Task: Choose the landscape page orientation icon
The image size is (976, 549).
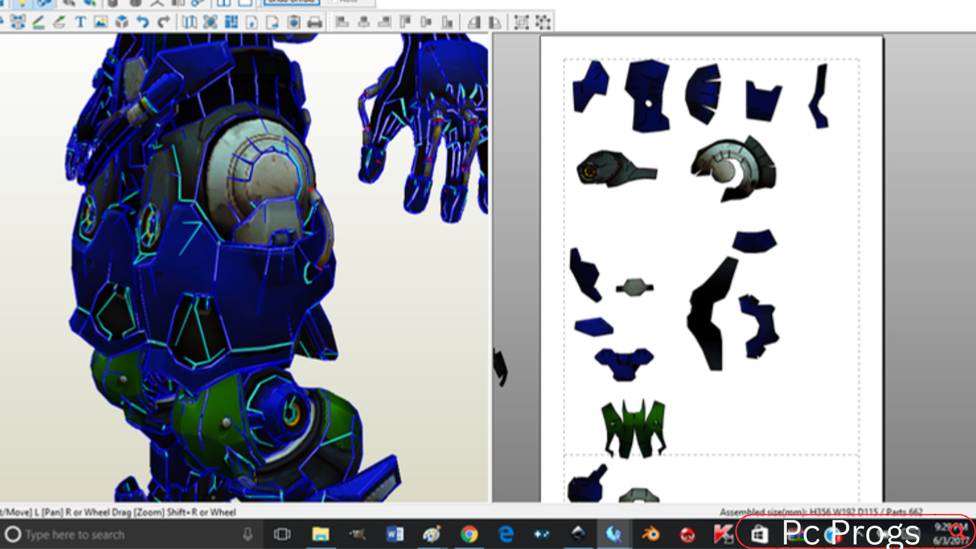Action: point(273,23)
